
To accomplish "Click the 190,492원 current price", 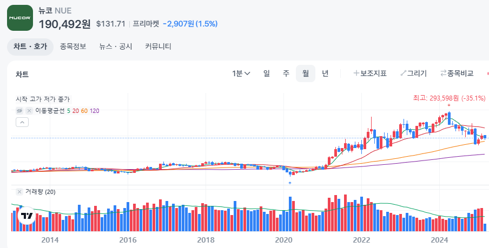I will 64,24.
